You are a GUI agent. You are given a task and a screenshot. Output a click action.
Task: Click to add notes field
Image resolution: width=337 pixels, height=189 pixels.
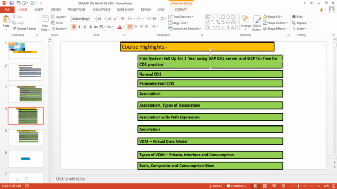(71, 178)
